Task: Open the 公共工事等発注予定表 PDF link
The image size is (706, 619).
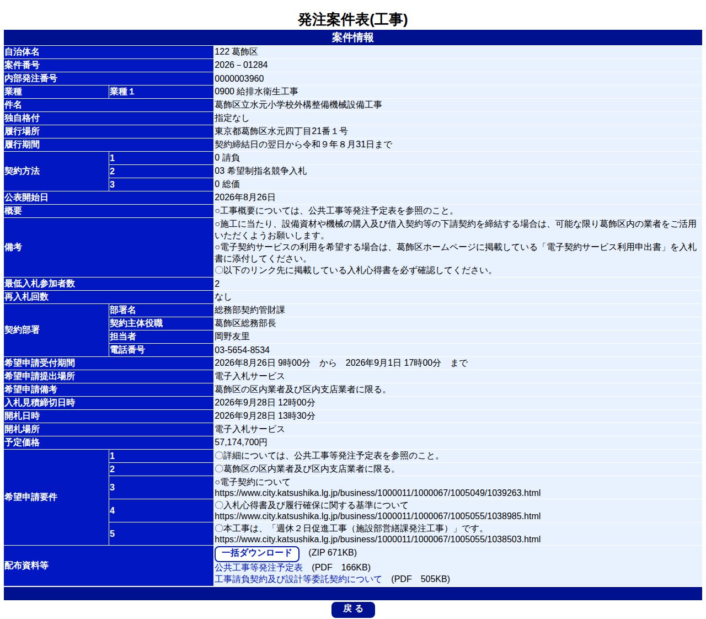Action: coord(259,567)
